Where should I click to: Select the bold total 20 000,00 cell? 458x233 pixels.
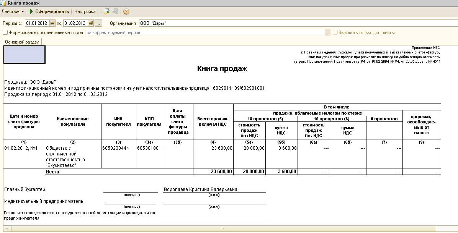[249, 172]
